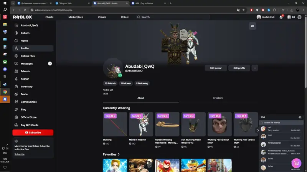The height and width of the screenshot is (172, 307).
Task: Open browser tab search dropdown arrow
Action: [x=13, y=3]
